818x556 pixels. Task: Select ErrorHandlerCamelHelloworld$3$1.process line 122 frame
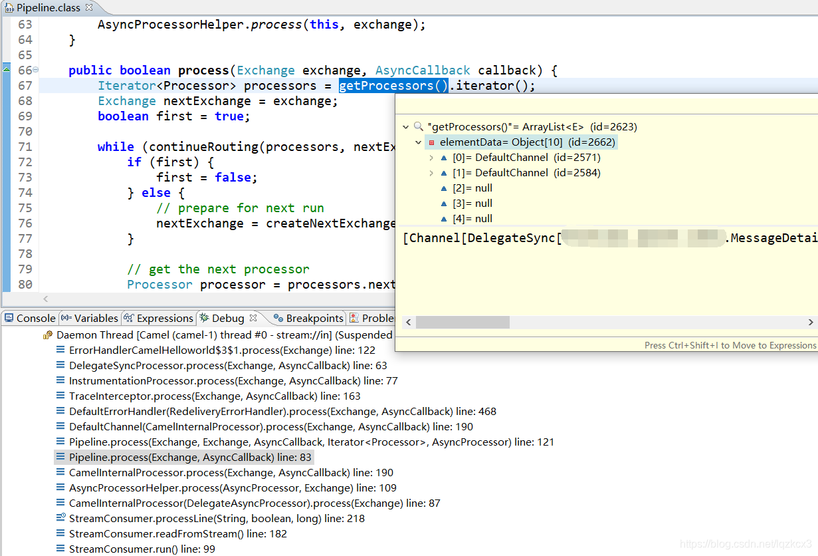222,350
